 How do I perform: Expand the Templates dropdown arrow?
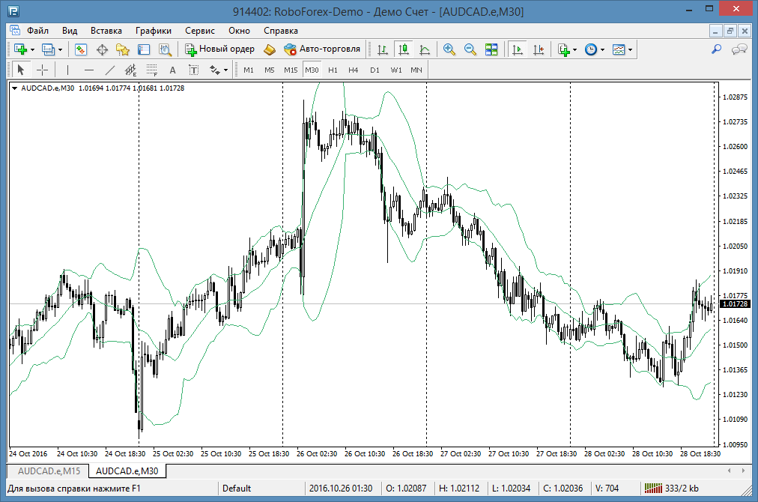click(631, 49)
